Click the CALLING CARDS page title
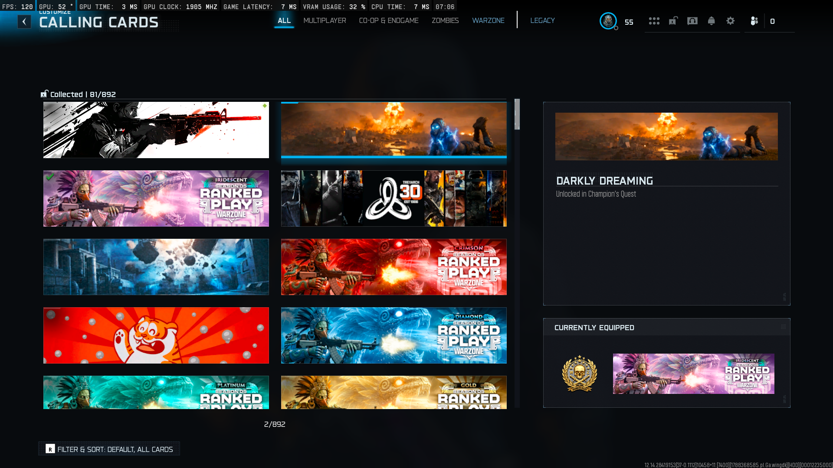The image size is (833, 468). (x=99, y=23)
